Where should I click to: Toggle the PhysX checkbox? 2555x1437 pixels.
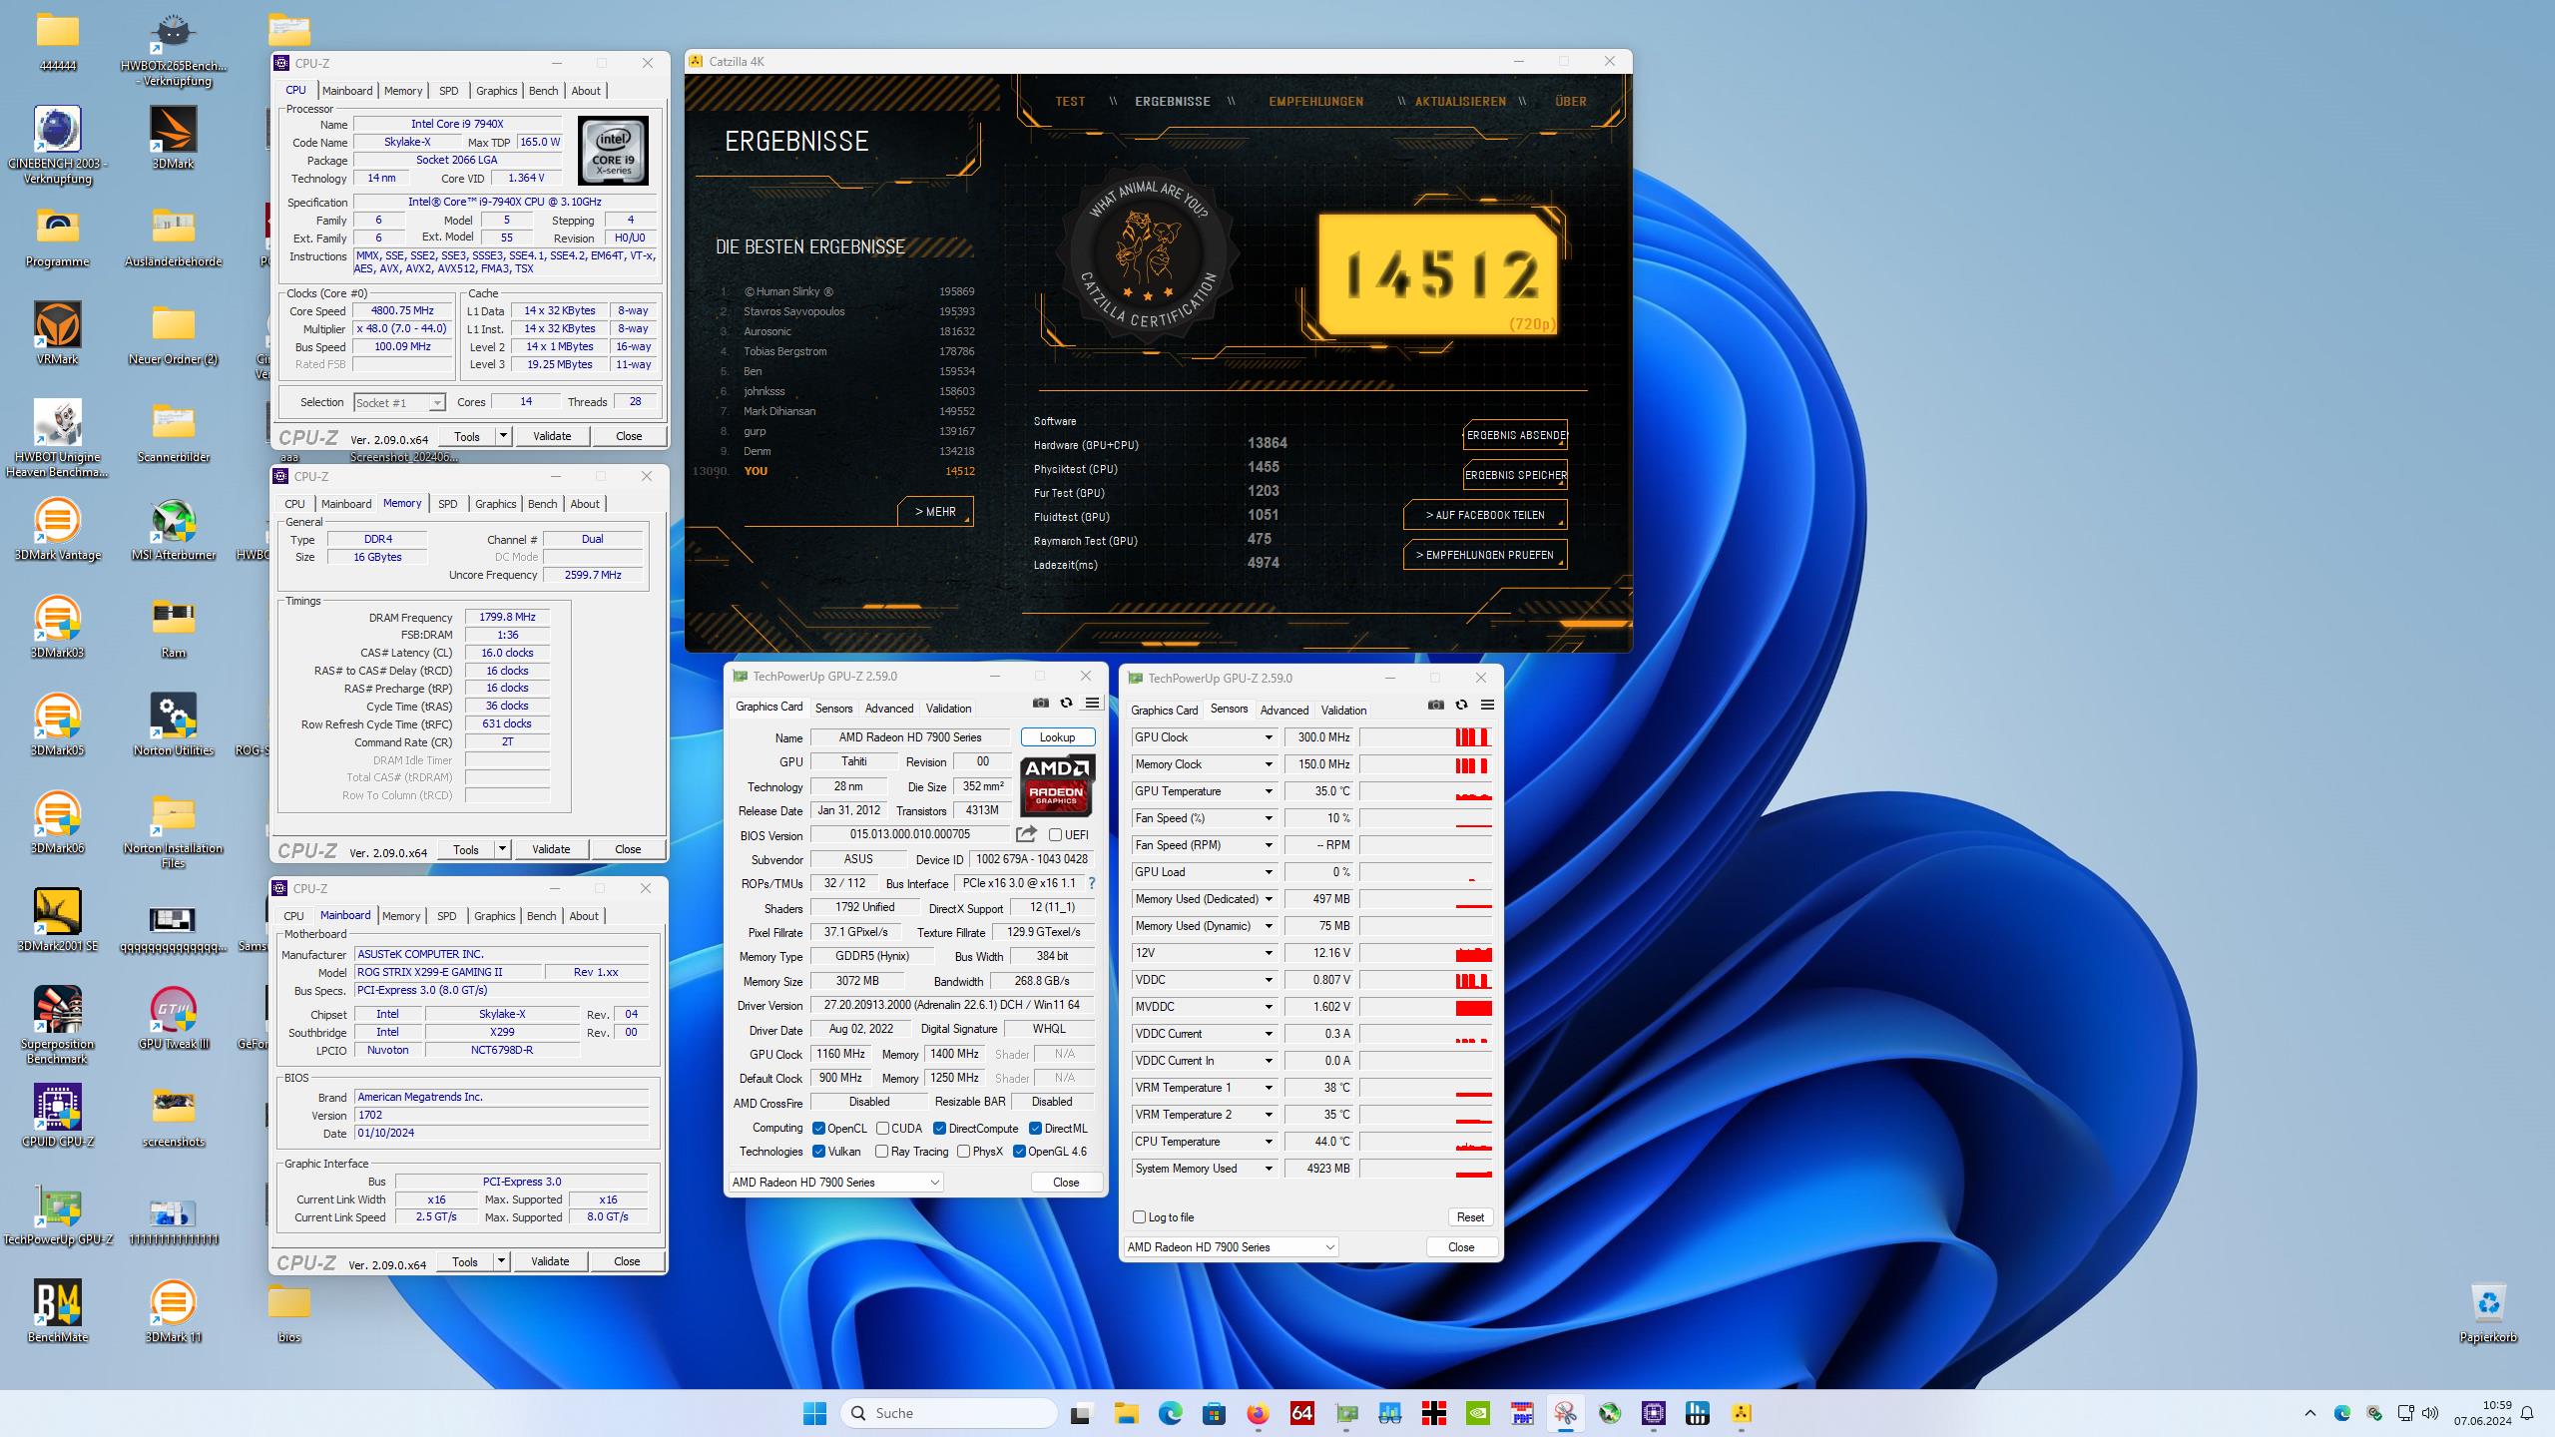tap(963, 1152)
